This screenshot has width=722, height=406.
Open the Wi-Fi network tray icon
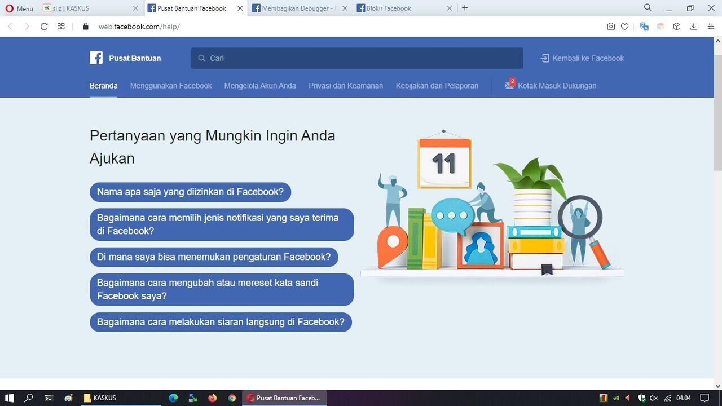click(667, 398)
